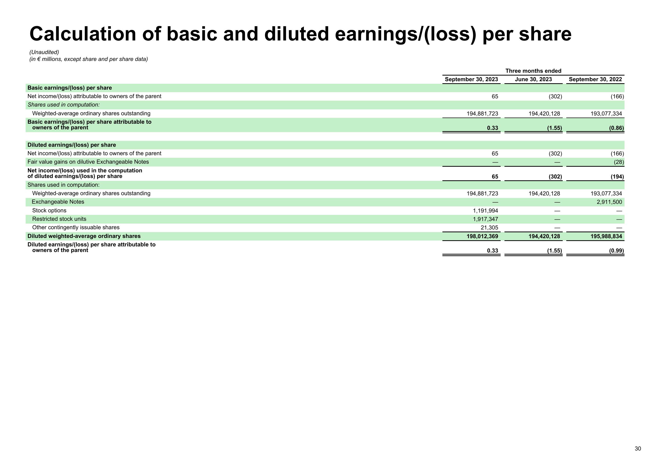This screenshot has height=461, width=654.
Task: Click the 'September 30, 2023' column header
Action: click(471, 79)
